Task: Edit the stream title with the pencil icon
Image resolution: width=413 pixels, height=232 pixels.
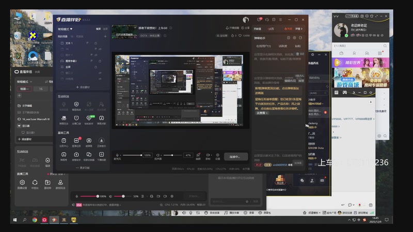Action: [x=171, y=28]
